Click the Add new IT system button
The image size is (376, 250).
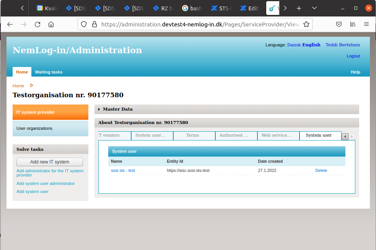tap(50, 162)
